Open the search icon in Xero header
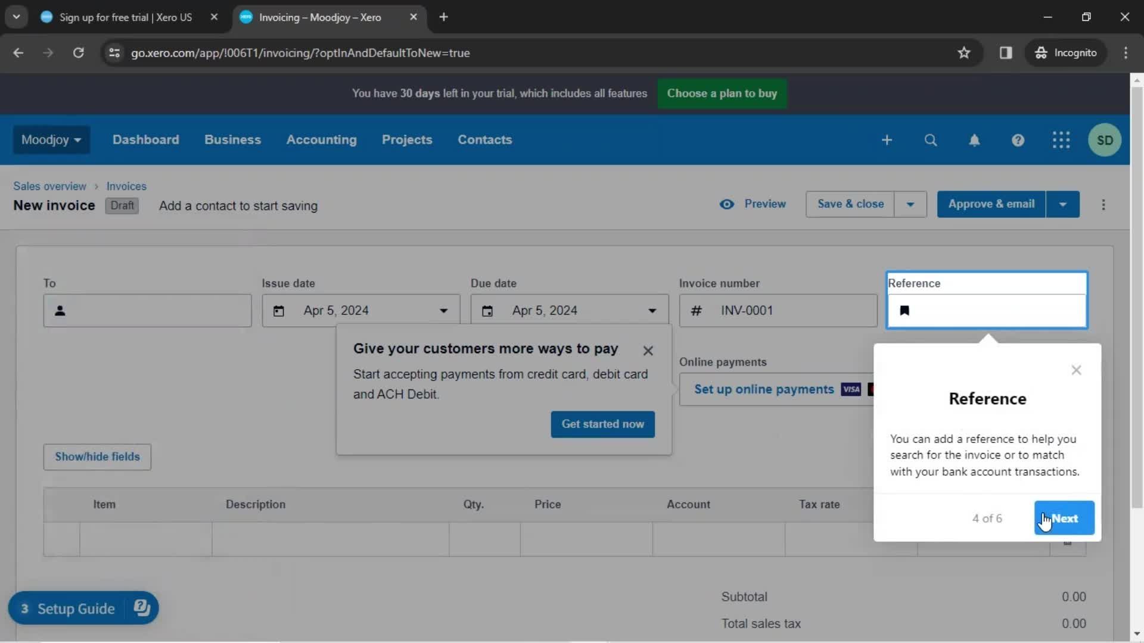The width and height of the screenshot is (1144, 643). click(x=931, y=140)
